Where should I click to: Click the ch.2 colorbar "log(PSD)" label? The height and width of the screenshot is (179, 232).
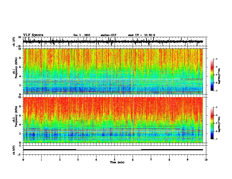219,125
